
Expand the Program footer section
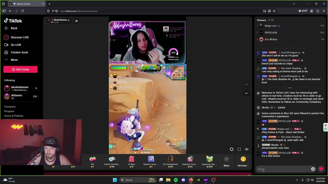click(x=9, y=111)
